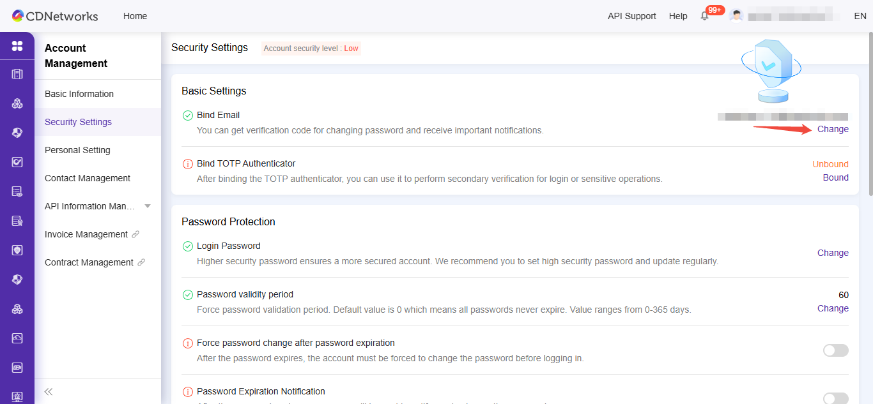Open API Support in top bar

coord(631,16)
